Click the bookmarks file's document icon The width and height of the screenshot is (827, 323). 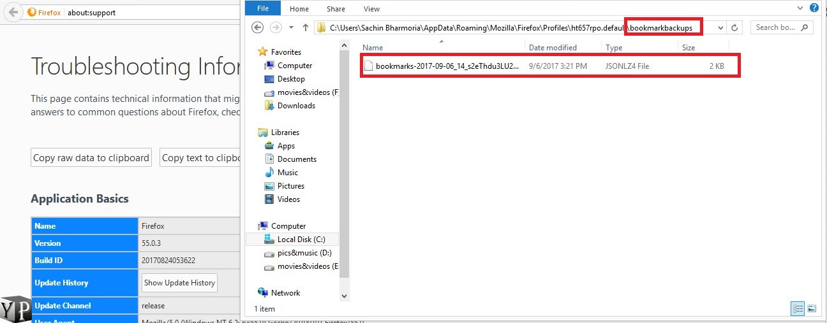coord(368,66)
